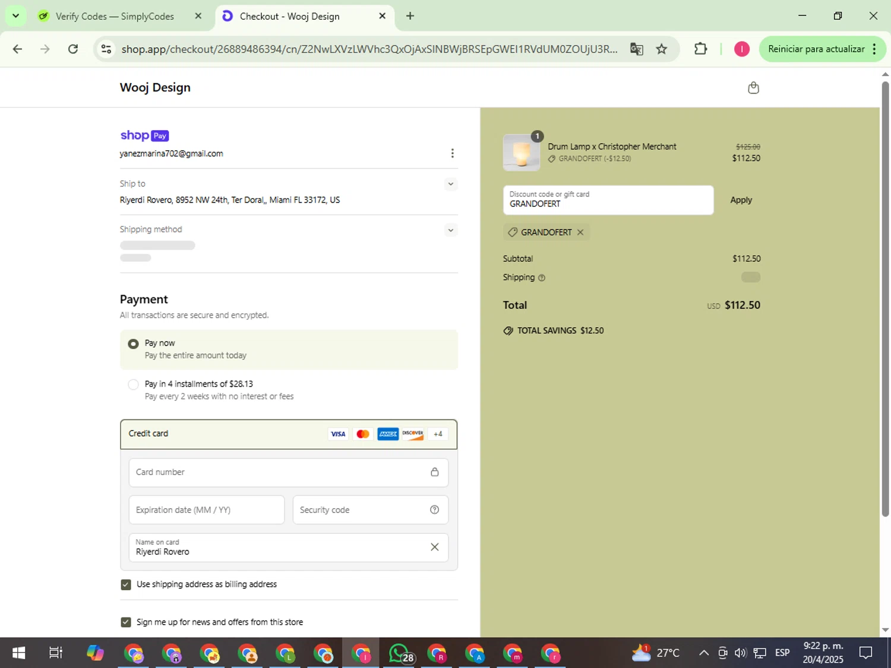Expand the Ship to address section

451,184
